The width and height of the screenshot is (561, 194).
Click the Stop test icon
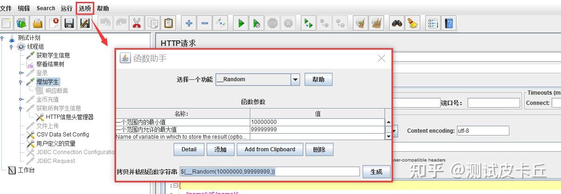click(273, 23)
